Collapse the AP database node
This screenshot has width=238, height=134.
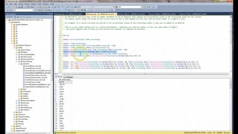12,43
